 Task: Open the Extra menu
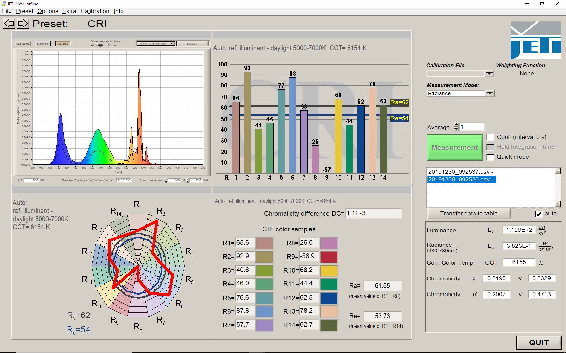(x=69, y=11)
